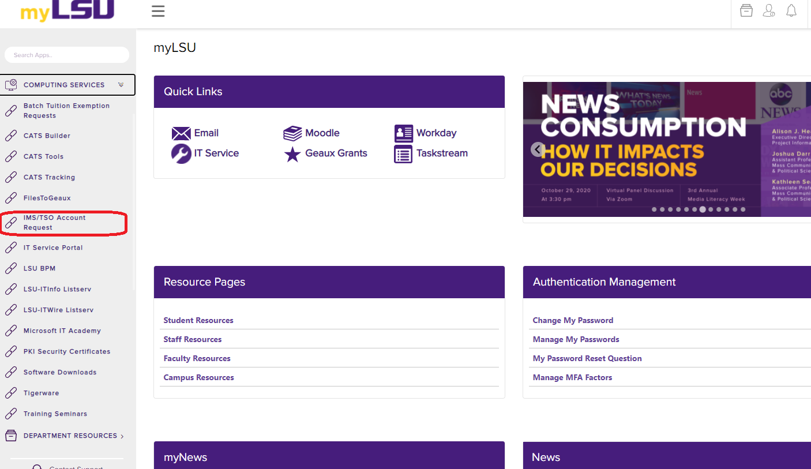Click the Email envelope icon

click(x=181, y=134)
